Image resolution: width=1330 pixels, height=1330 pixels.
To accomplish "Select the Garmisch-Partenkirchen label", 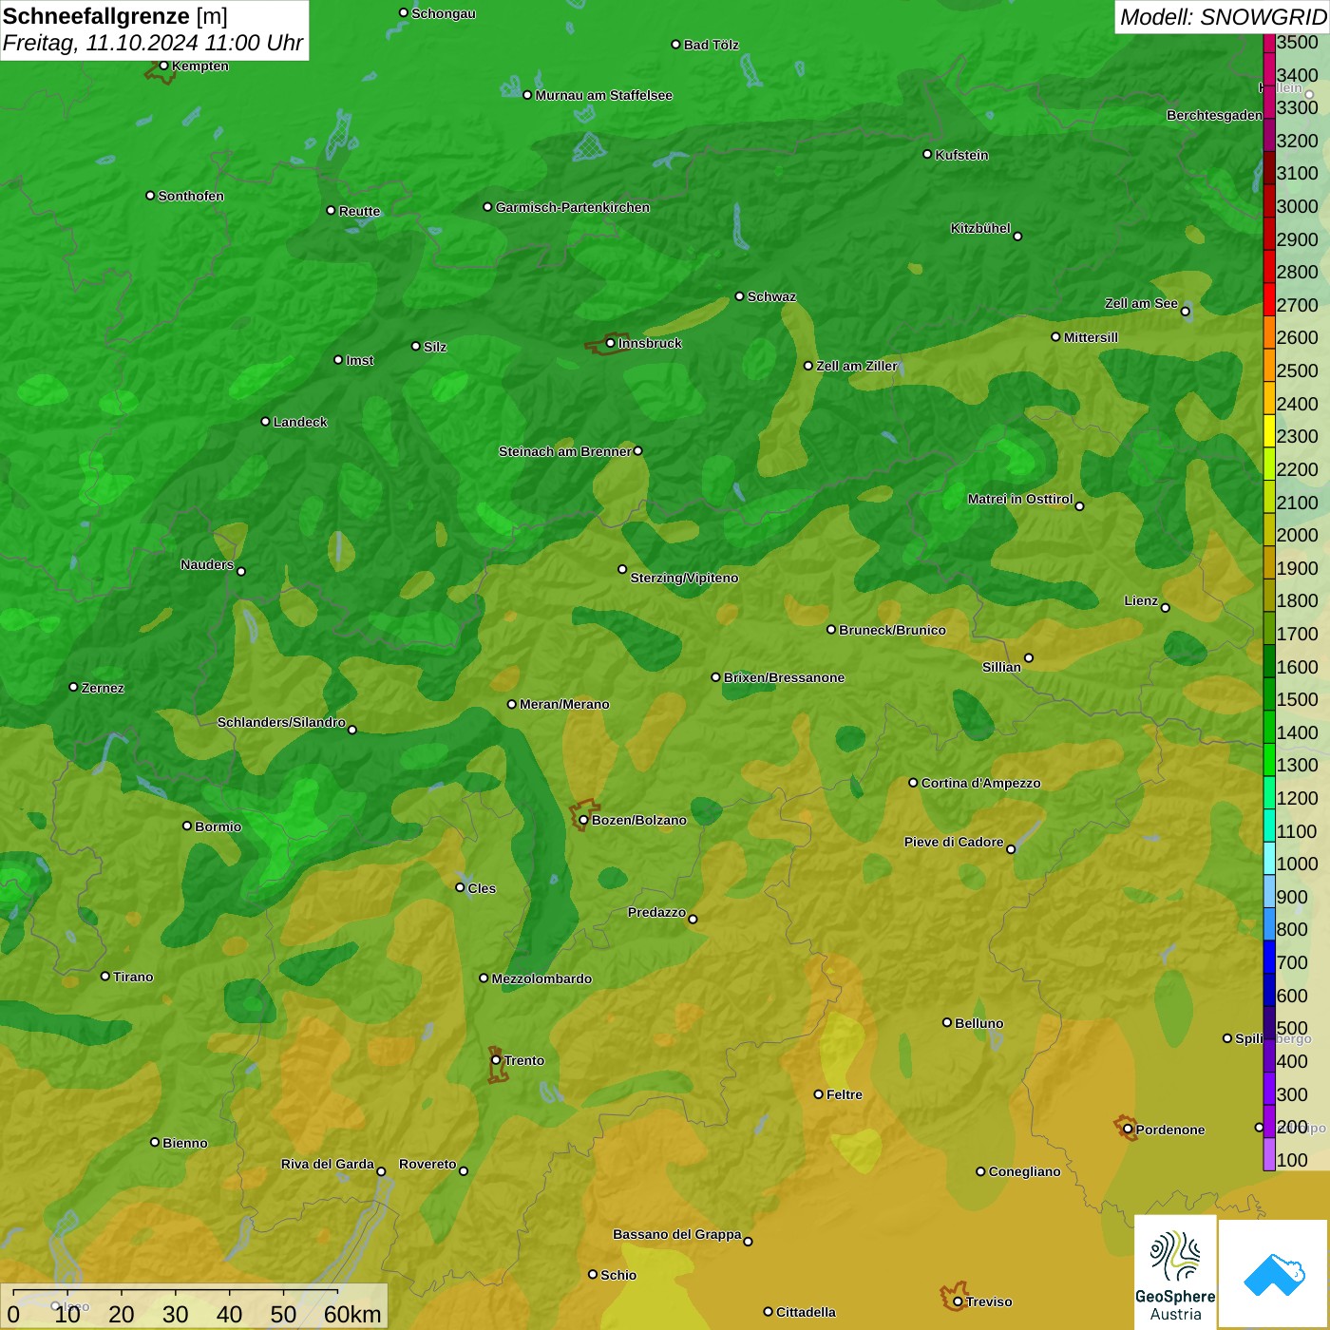I will [573, 207].
